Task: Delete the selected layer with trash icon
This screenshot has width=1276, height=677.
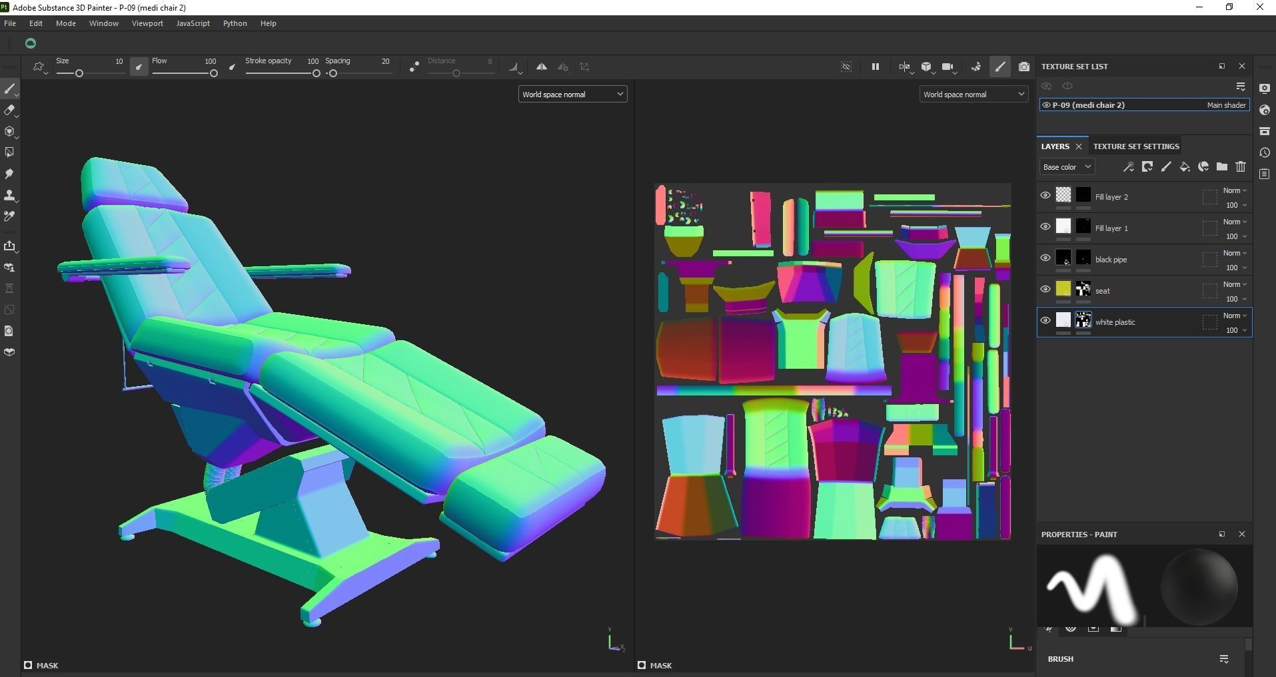Action: coord(1241,167)
